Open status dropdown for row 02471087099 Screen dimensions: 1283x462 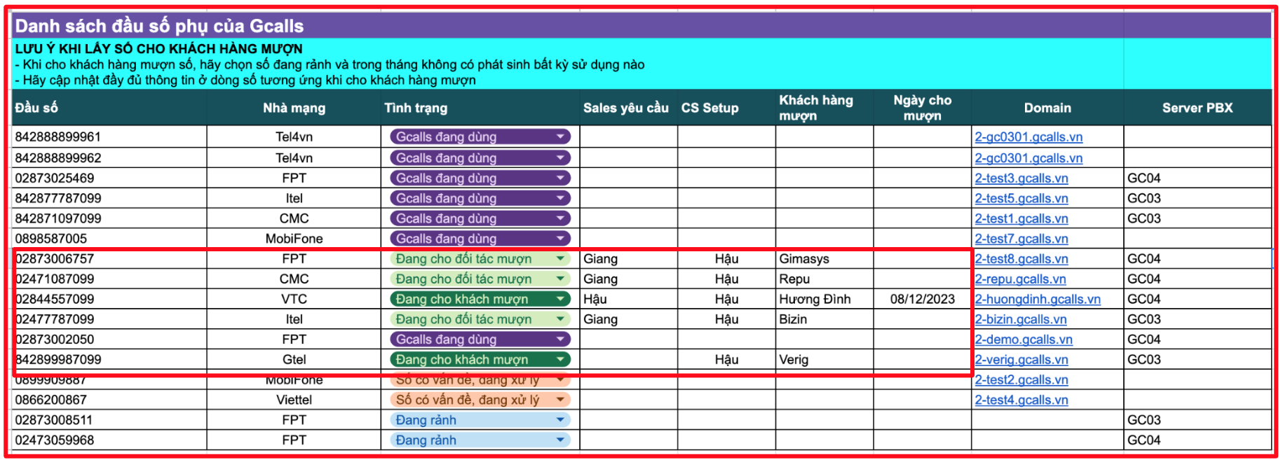click(560, 279)
